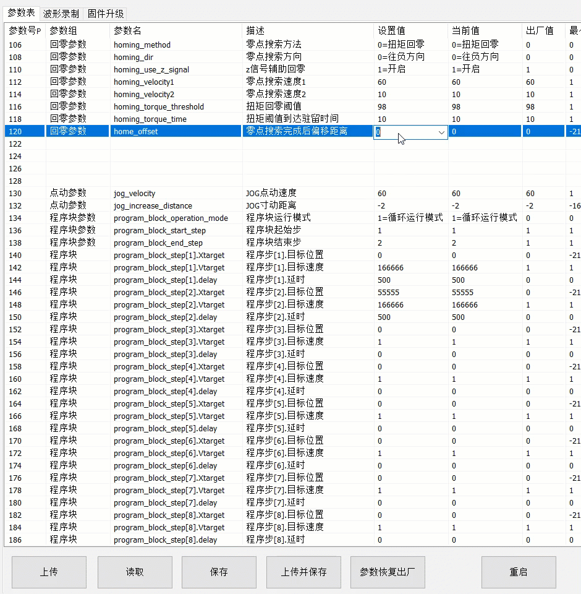
Task: Restart the device with the 重启 button
Action: 519,572
